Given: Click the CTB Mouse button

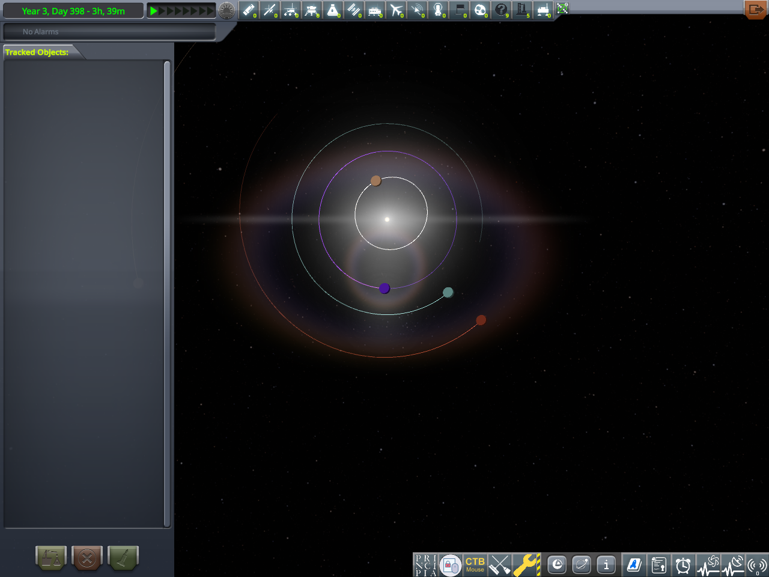Looking at the screenshot, I should pyautogui.click(x=474, y=565).
